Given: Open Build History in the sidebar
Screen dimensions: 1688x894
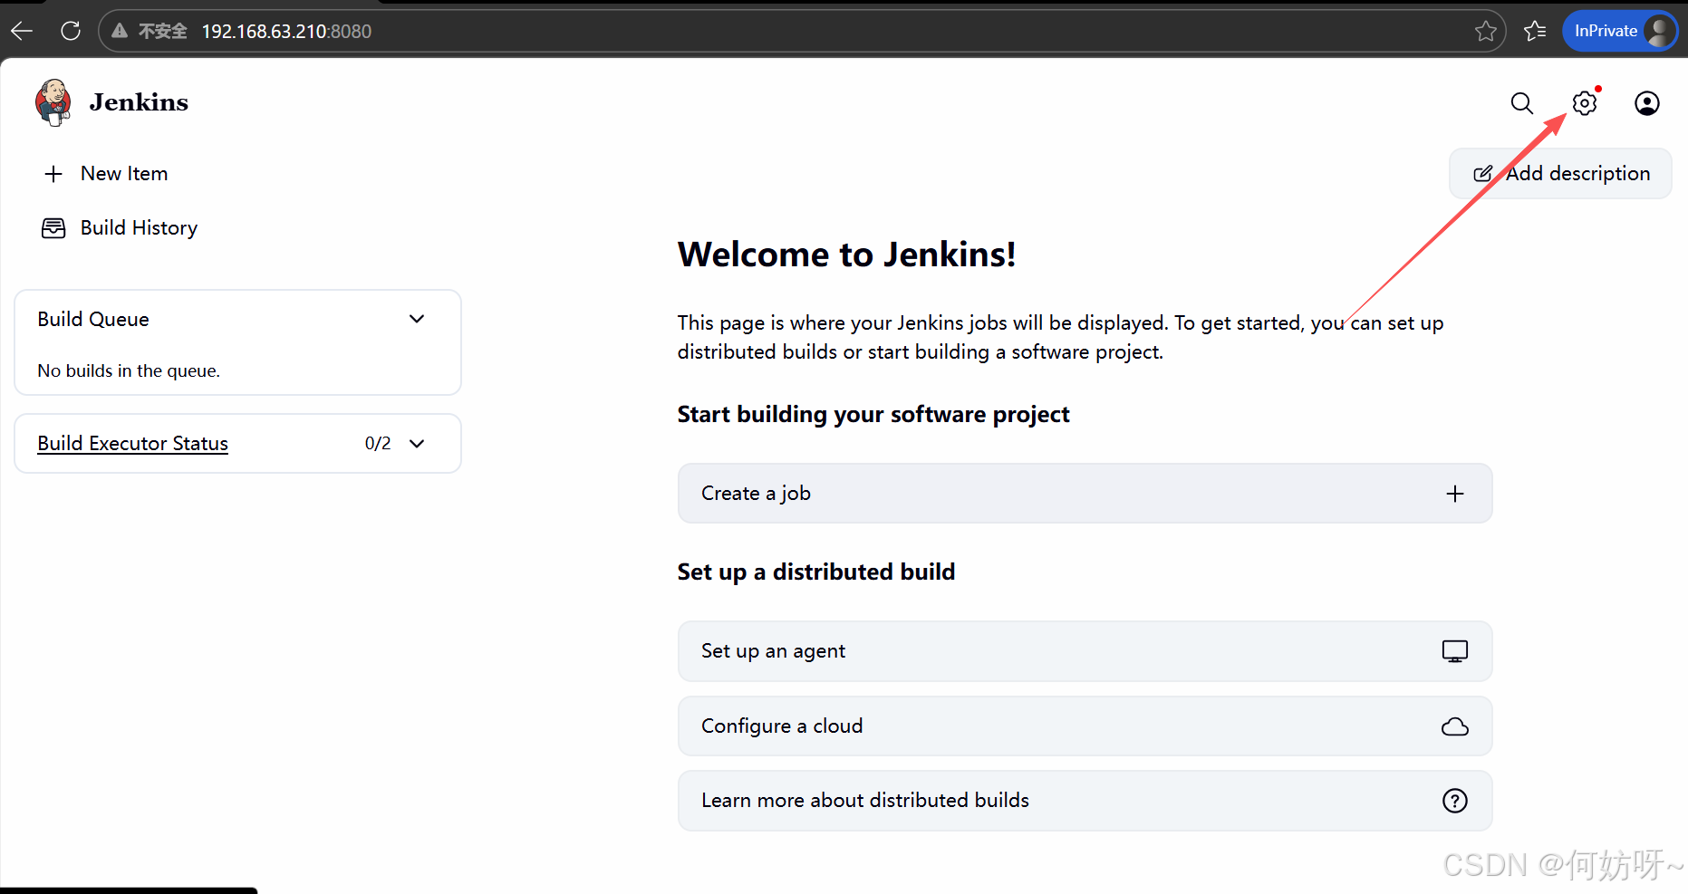Looking at the screenshot, I should pyautogui.click(x=139, y=227).
